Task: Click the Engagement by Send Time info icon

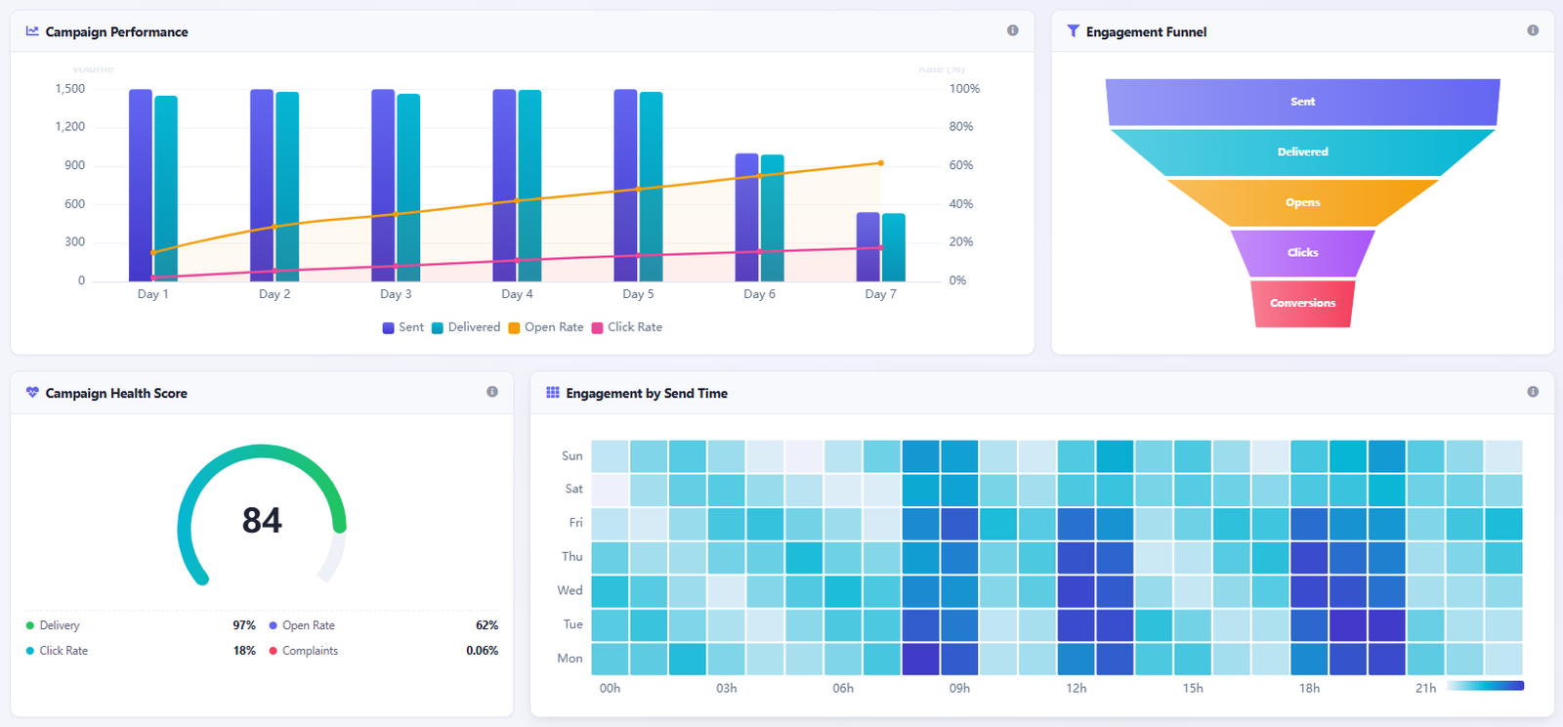Action: [1533, 392]
